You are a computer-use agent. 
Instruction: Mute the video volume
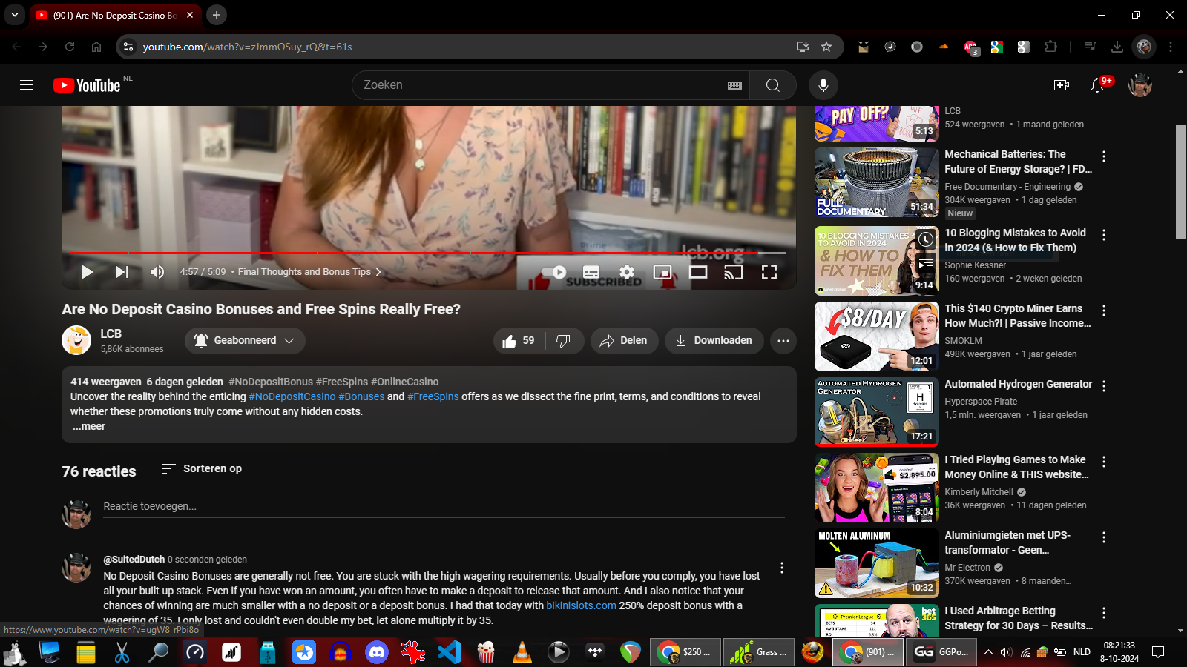pos(157,272)
